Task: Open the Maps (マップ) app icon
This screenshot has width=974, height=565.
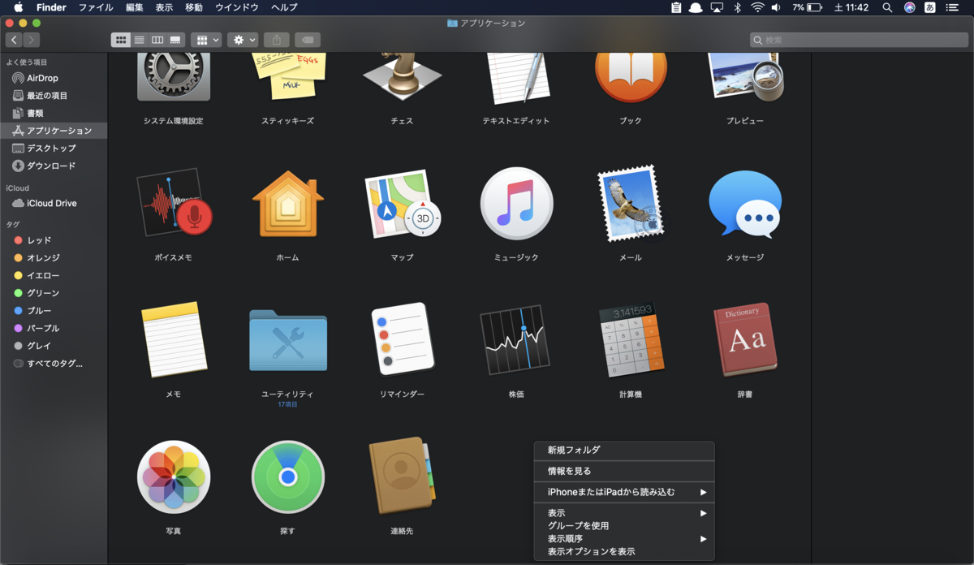Action: point(402,203)
